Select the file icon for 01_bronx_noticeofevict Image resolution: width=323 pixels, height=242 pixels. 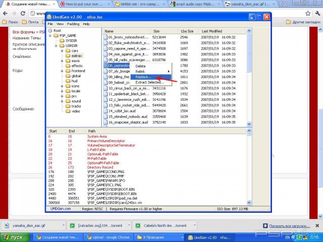105,37
